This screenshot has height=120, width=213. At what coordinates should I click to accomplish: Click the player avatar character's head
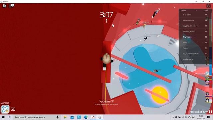pos(106,59)
